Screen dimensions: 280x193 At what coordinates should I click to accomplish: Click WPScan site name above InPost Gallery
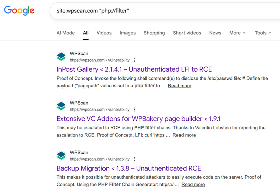[79, 53]
